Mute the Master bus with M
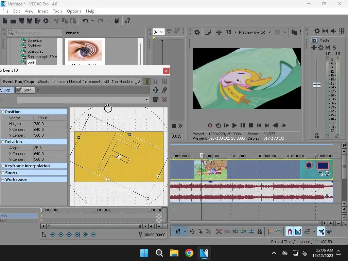The height and width of the screenshot is (261, 348). tap(328, 48)
